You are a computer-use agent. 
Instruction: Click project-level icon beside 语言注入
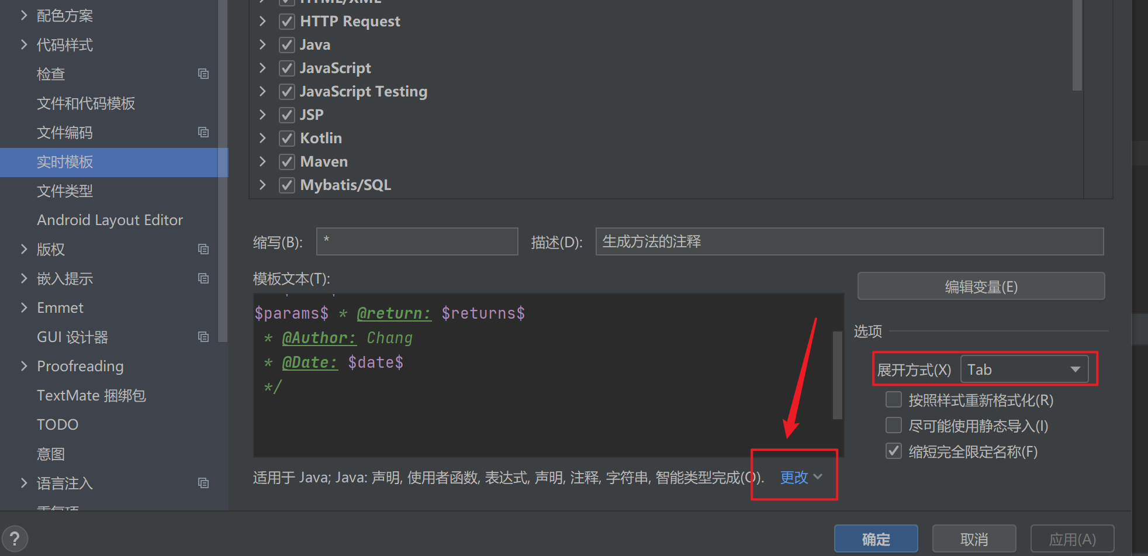click(x=203, y=483)
